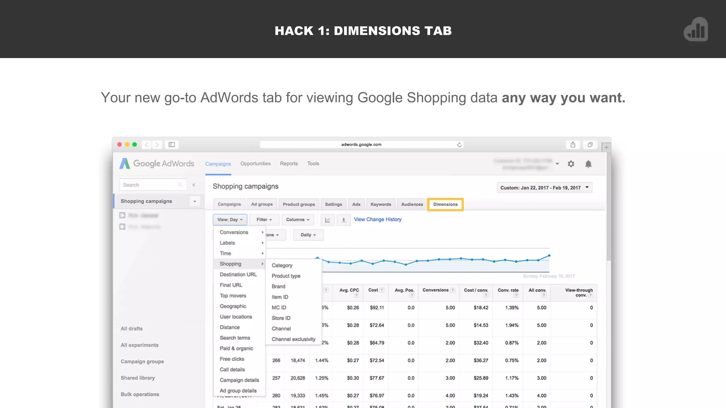
Task: Open the Filter dropdown
Action: click(x=264, y=220)
